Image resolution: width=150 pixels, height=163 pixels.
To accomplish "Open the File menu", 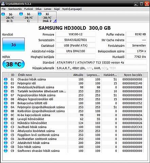I will [3, 9].
